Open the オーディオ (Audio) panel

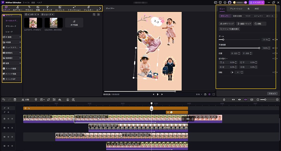pos(47,8)
